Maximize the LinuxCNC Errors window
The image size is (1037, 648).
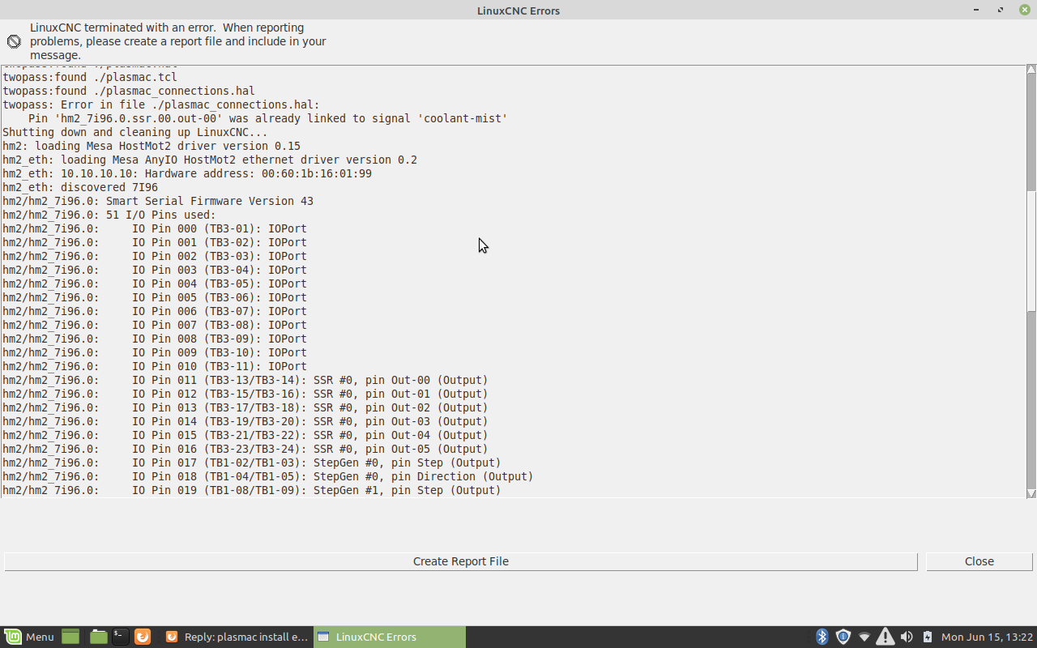(x=1001, y=10)
